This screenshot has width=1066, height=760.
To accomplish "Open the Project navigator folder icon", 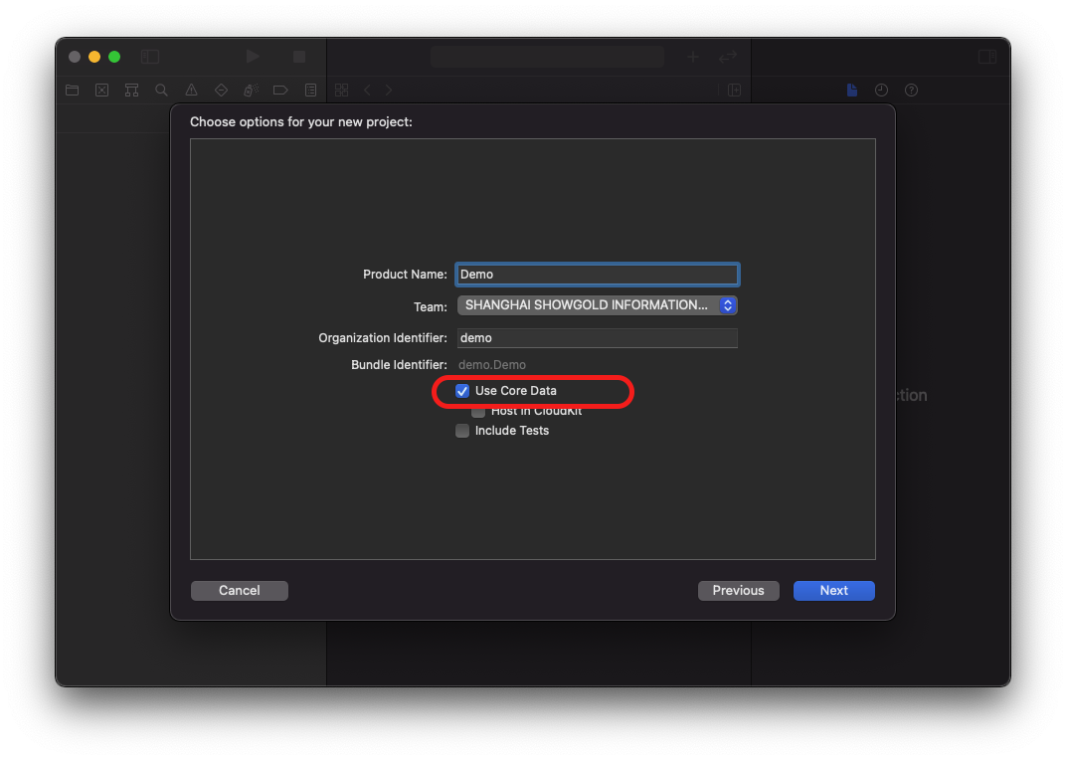I will [72, 91].
